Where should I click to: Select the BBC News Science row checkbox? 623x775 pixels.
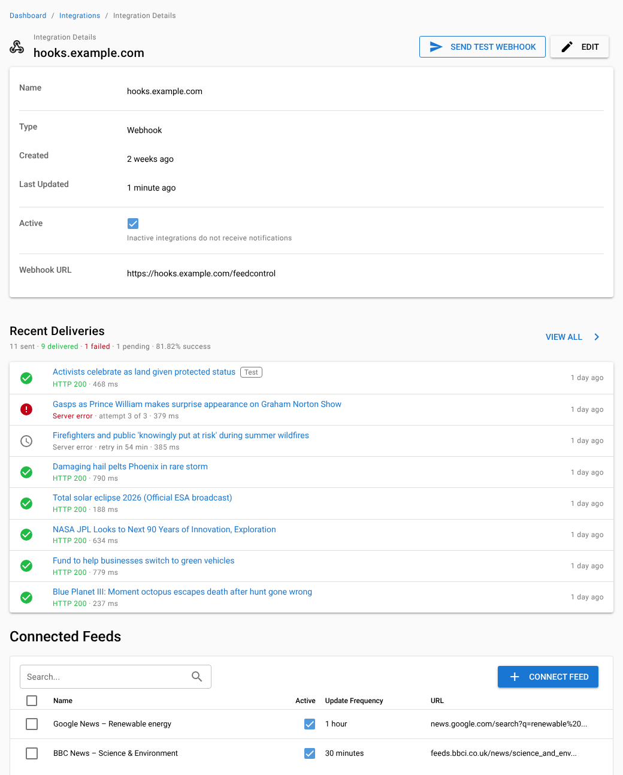[x=32, y=753]
